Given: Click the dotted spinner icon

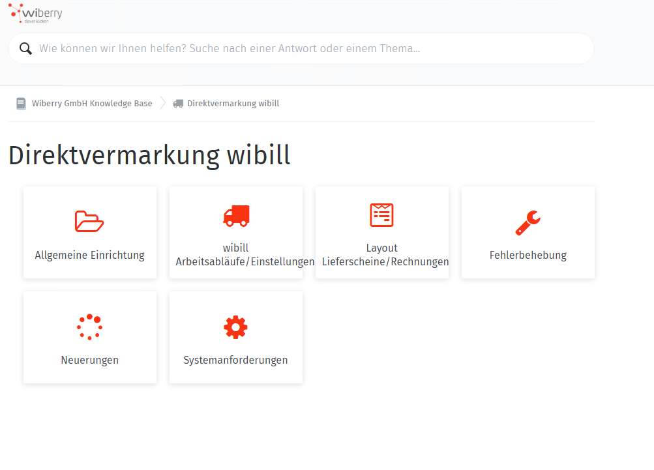Looking at the screenshot, I should 90,327.
